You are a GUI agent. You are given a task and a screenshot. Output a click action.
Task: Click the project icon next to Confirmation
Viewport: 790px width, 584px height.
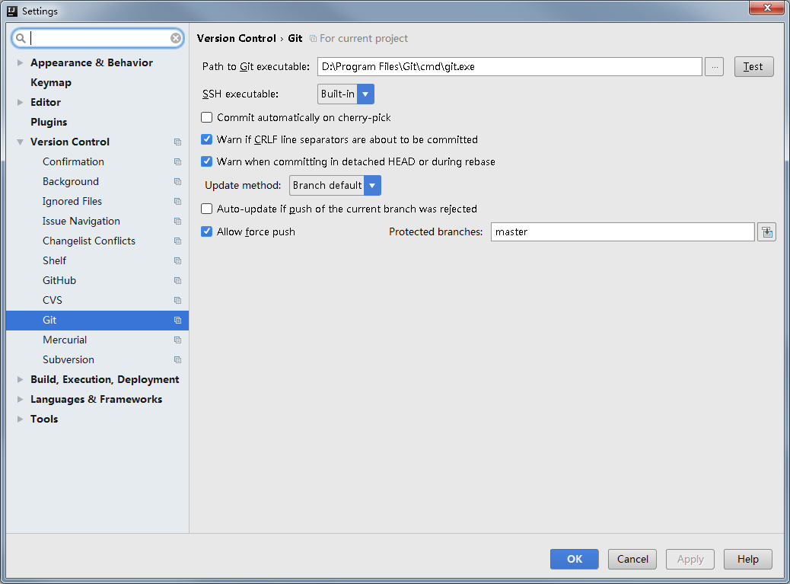(177, 161)
